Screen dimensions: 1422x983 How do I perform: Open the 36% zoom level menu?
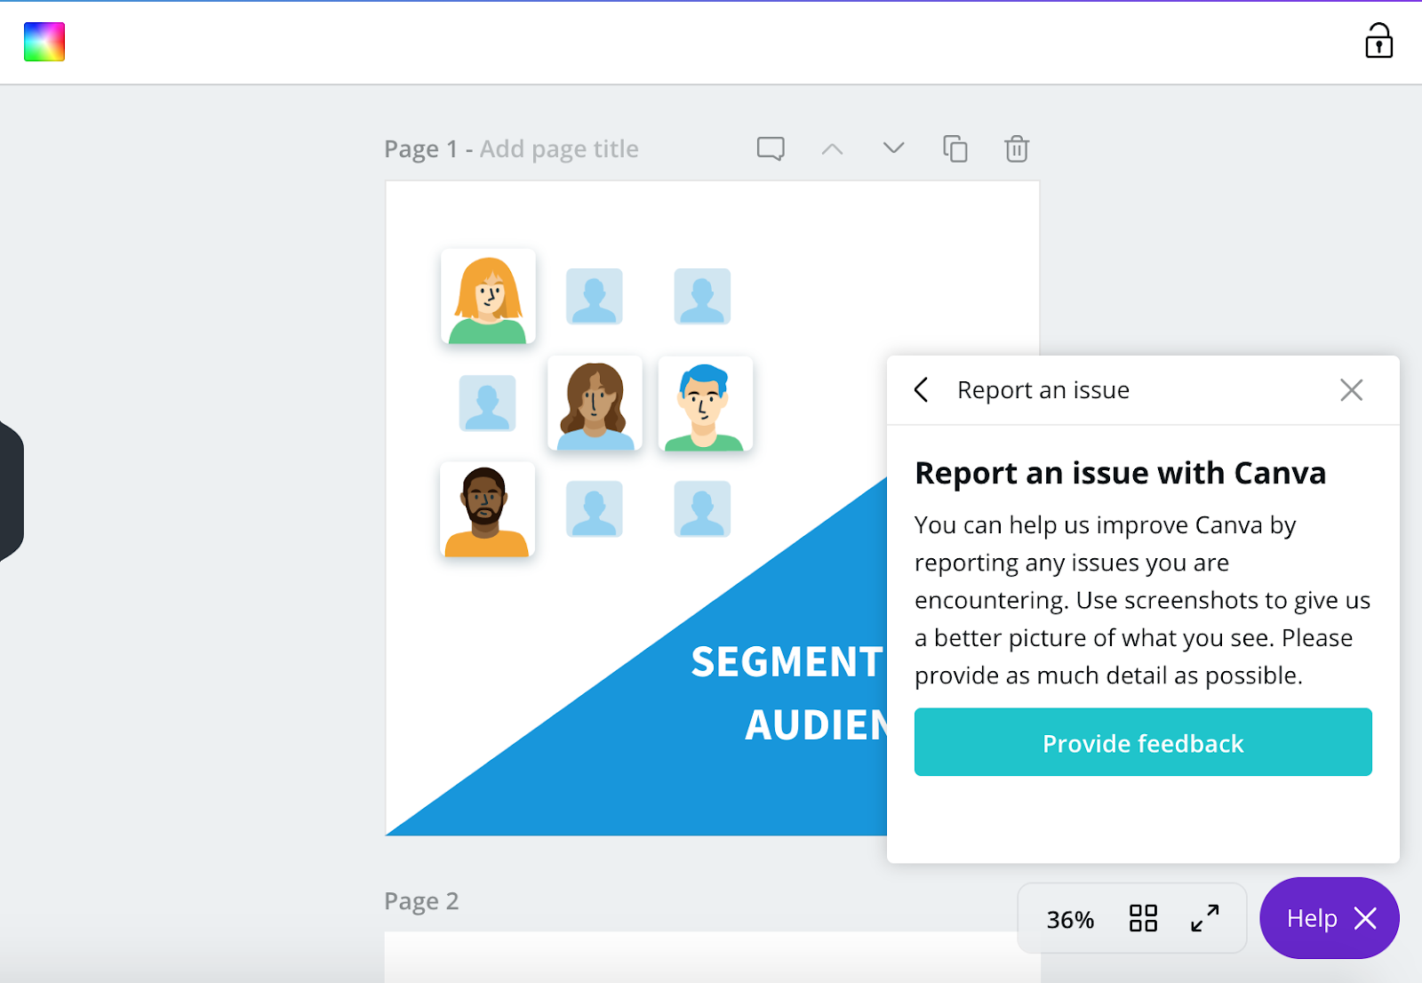tap(1070, 919)
